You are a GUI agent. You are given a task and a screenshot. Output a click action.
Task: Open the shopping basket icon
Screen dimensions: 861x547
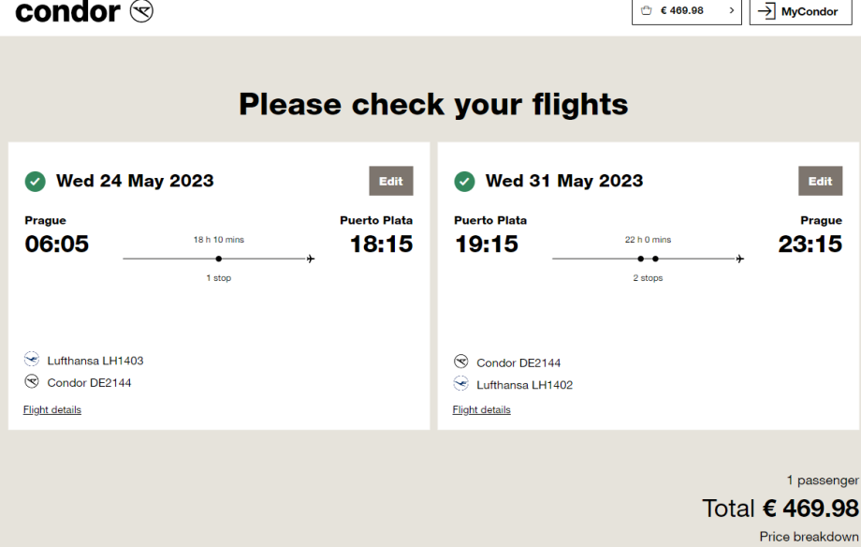pos(647,11)
